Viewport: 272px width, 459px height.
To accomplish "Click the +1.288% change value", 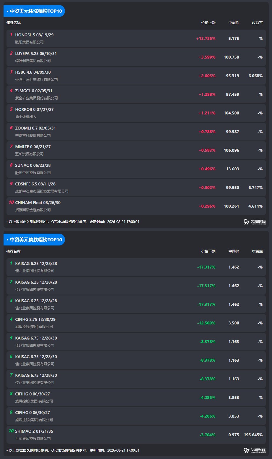I will pos(207,94).
